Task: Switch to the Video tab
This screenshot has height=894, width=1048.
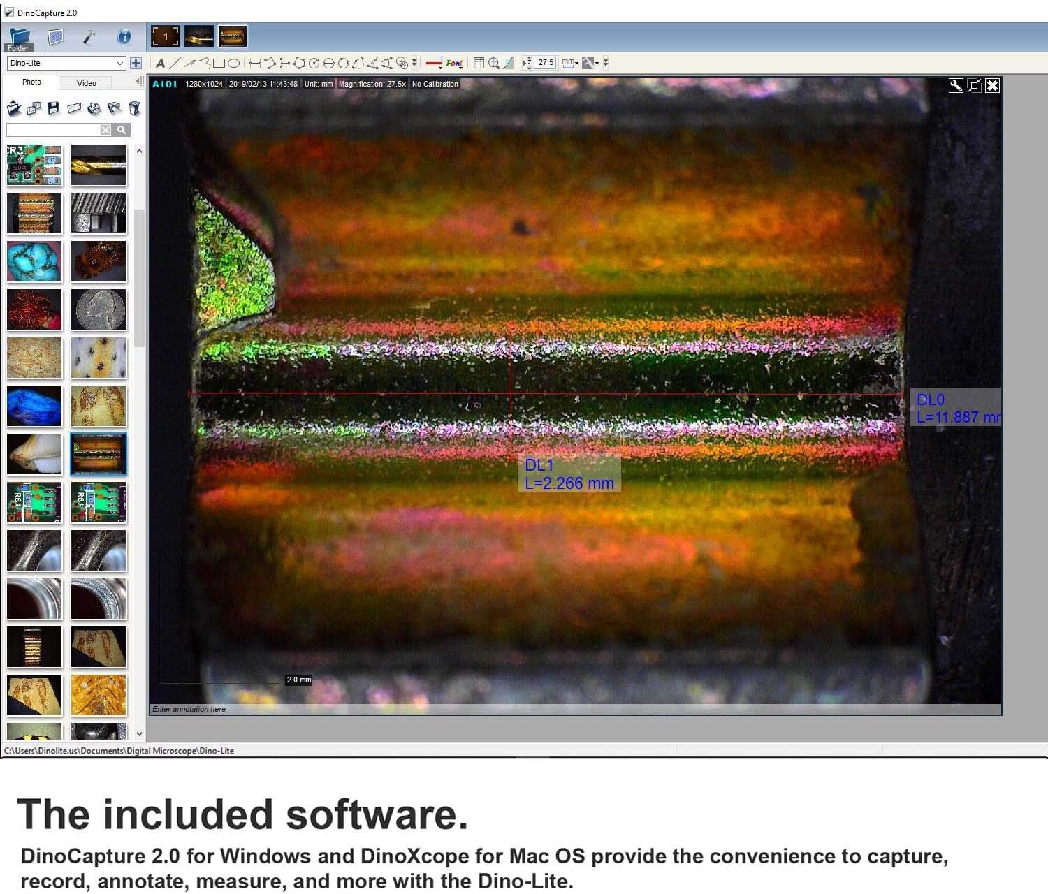Action: [87, 83]
